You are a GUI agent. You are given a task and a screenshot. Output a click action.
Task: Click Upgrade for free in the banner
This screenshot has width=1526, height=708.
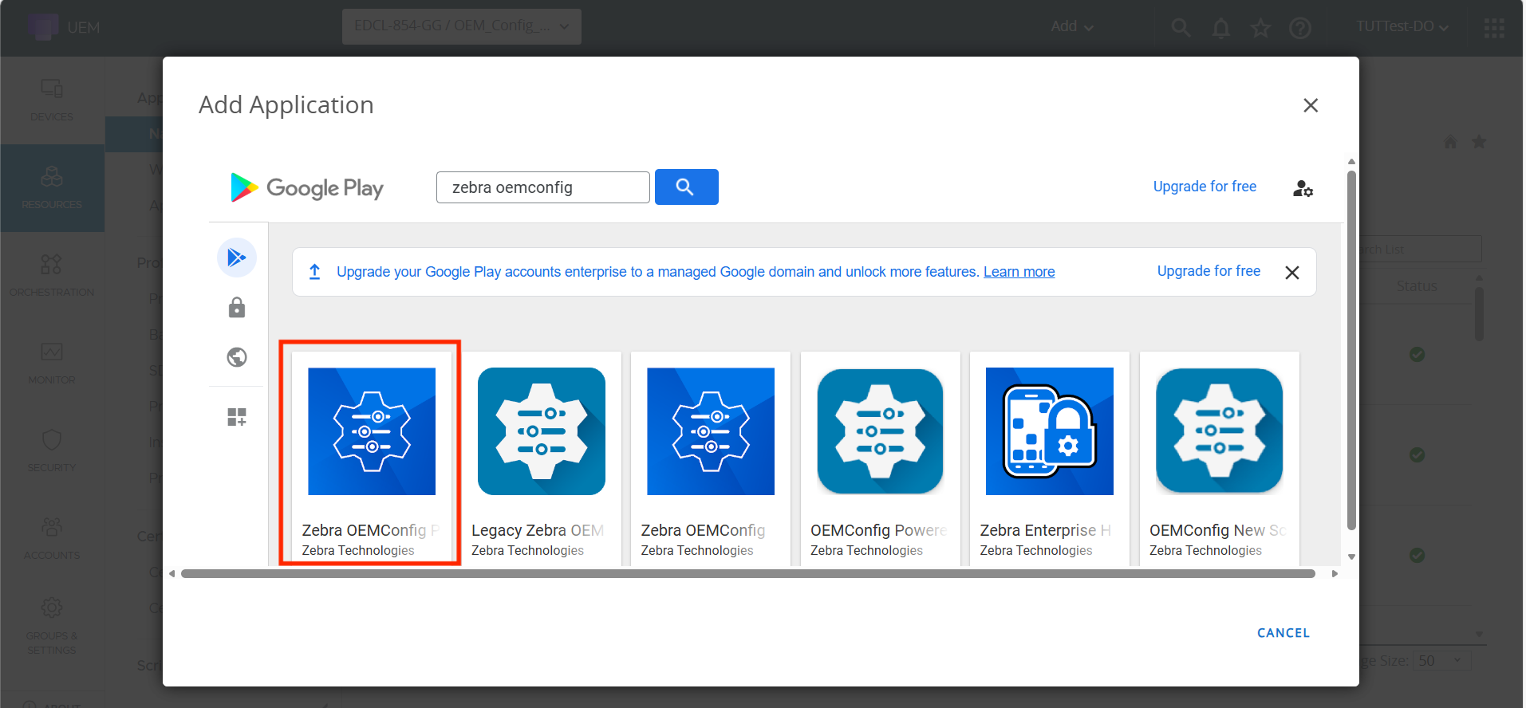(1209, 271)
